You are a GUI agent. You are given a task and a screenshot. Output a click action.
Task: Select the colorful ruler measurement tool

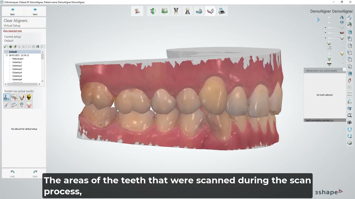7,105
